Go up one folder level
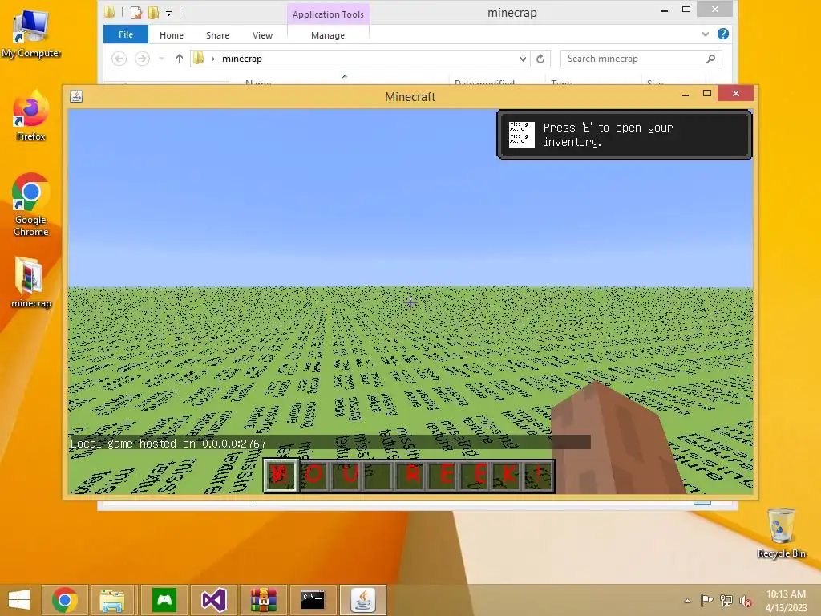This screenshot has width=821, height=616. point(180,59)
